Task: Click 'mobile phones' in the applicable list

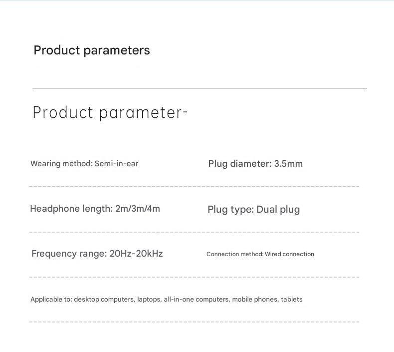Action: [x=254, y=300]
